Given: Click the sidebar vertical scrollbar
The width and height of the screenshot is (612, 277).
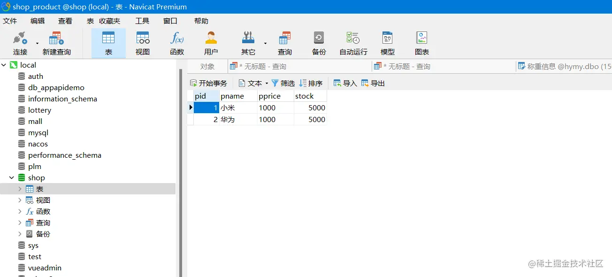Looking at the screenshot, I should pyautogui.click(x=180, y=172).
